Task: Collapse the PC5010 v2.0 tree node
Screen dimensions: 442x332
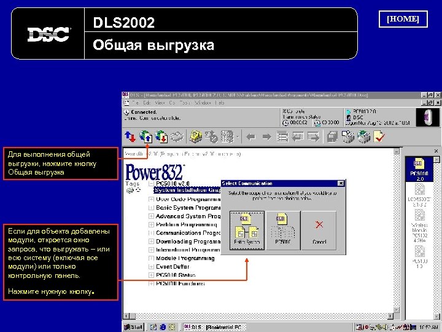Action: pyautogui.click(x=151, y=183)
